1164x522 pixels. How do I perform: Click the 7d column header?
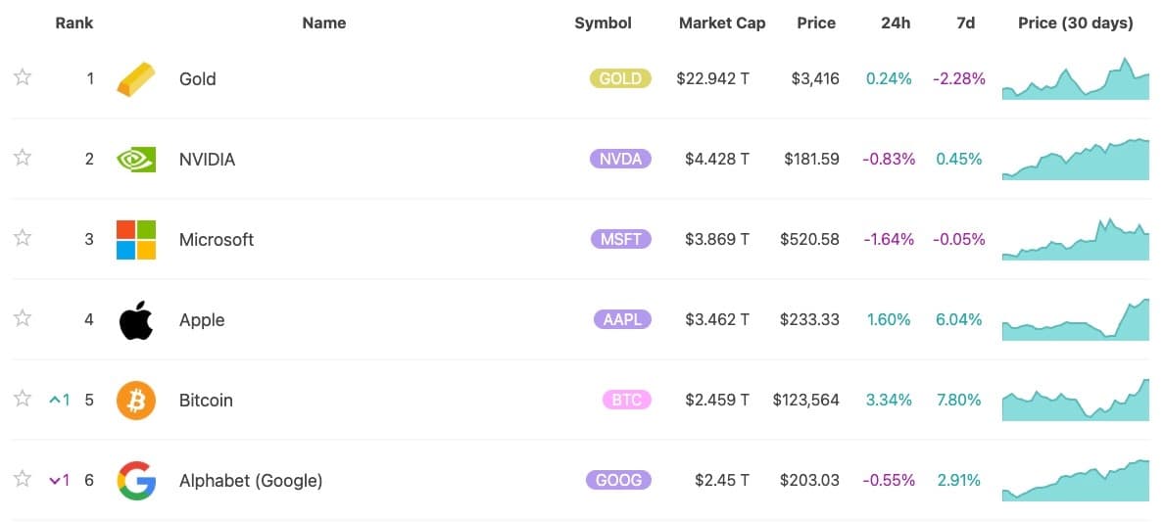(x=965, y=23)
